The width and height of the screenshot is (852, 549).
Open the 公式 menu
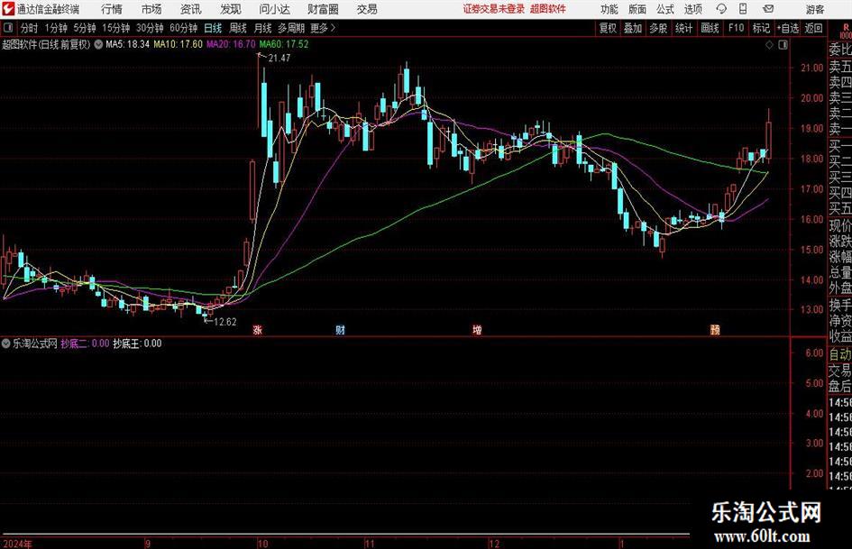pos(664,9)
